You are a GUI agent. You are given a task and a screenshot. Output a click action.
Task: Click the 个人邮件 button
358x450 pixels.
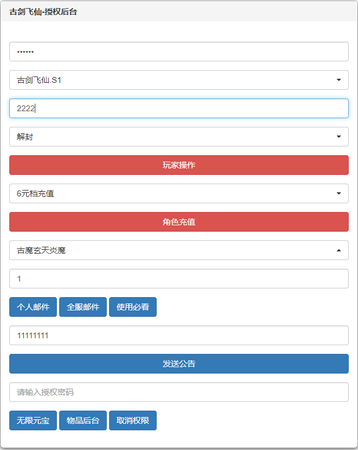click(x=33, y=307)
